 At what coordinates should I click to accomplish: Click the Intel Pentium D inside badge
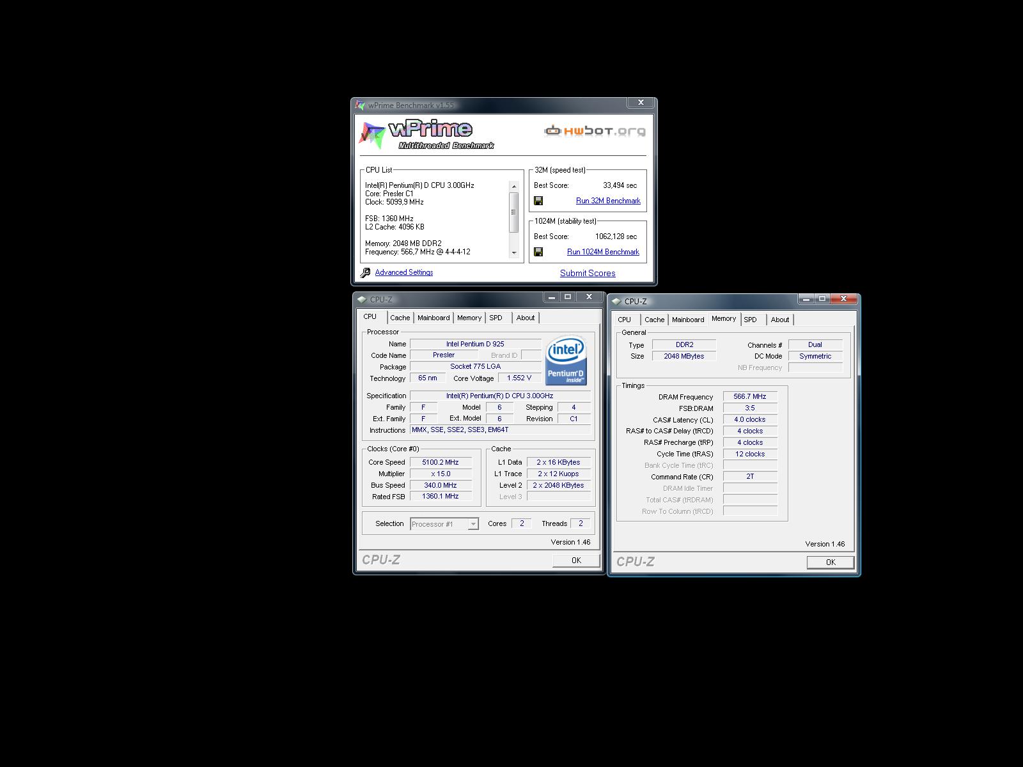(566, 360)
